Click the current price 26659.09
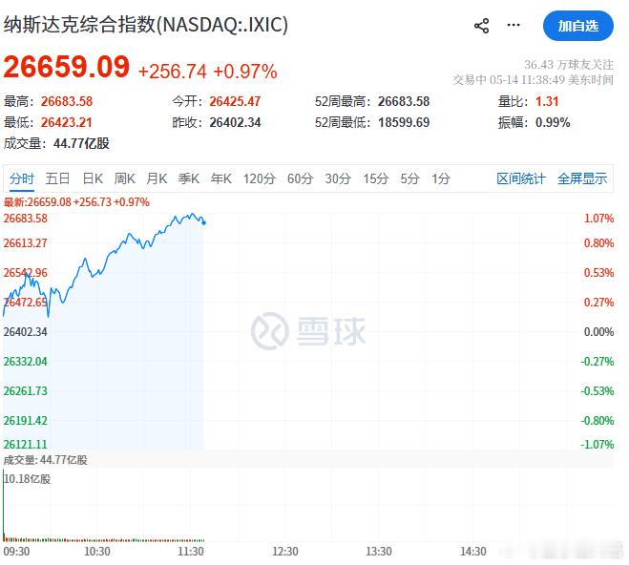 [67, 67]
